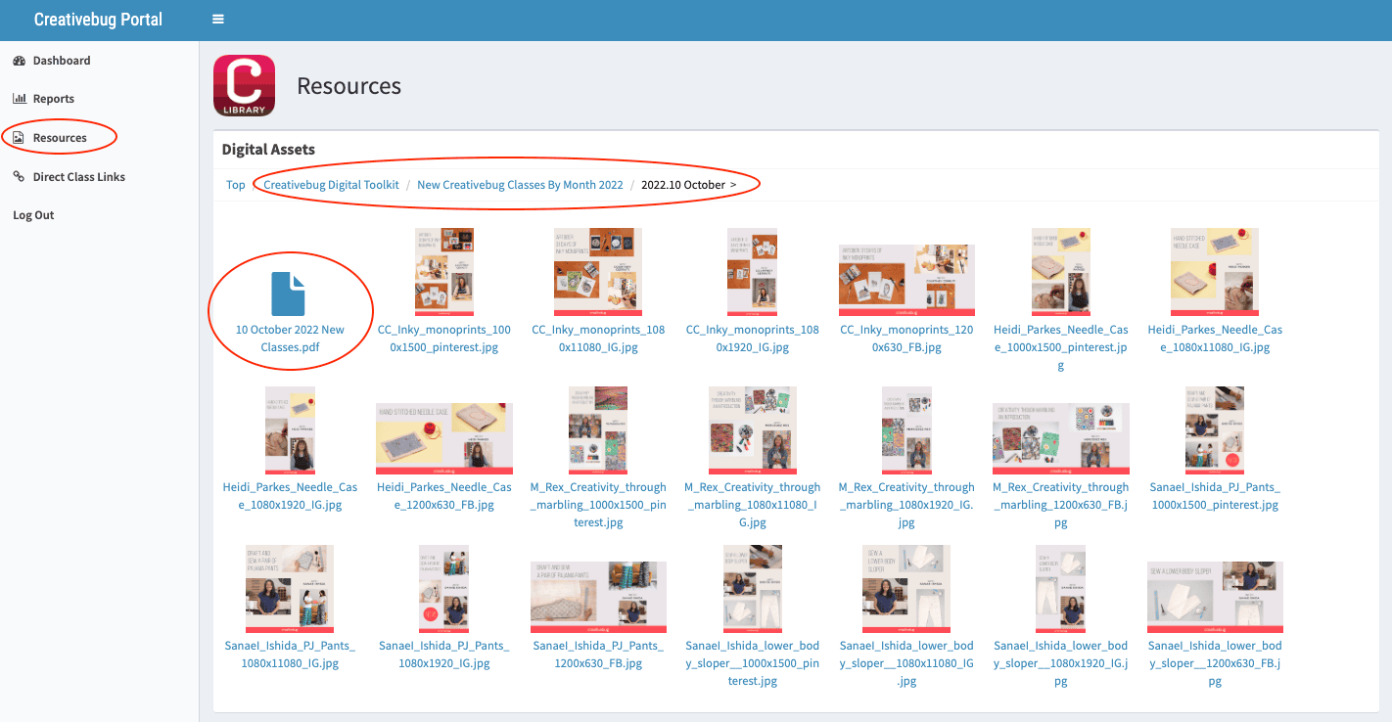Open Creativebug Digital Toolkit breadcrumb
This screenshot has height=722, width=1392.
331,185
